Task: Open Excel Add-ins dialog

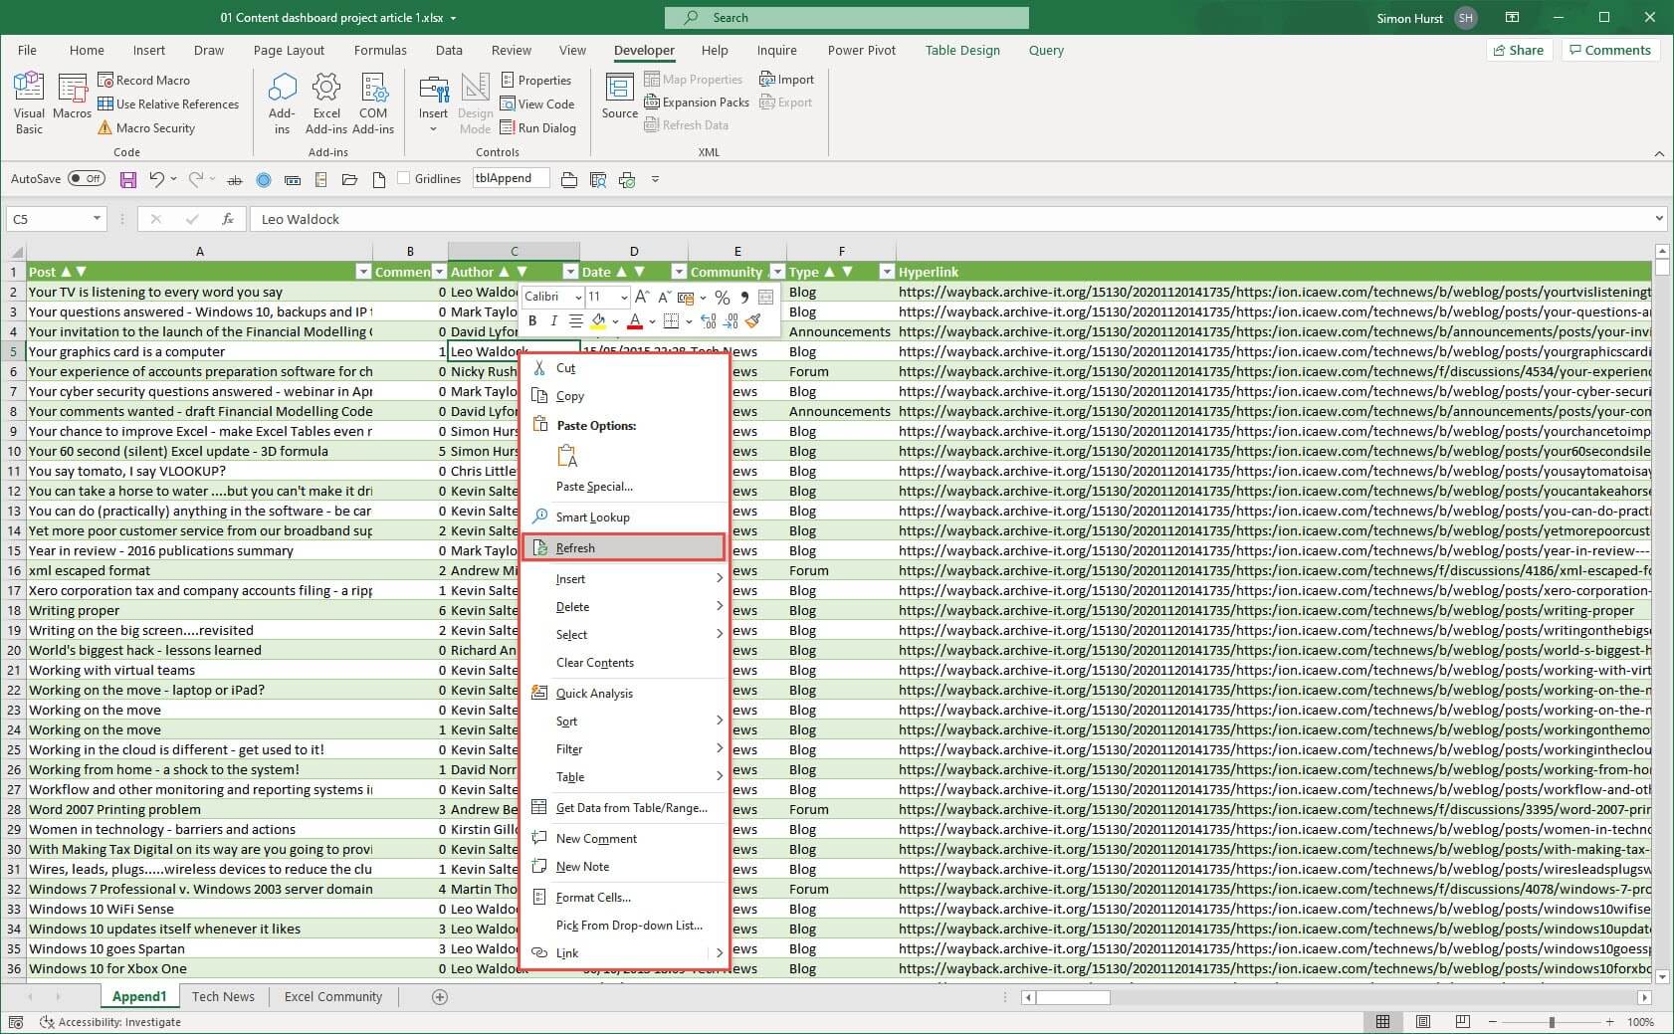Action: pyautogui.click(x=326, y=102)
